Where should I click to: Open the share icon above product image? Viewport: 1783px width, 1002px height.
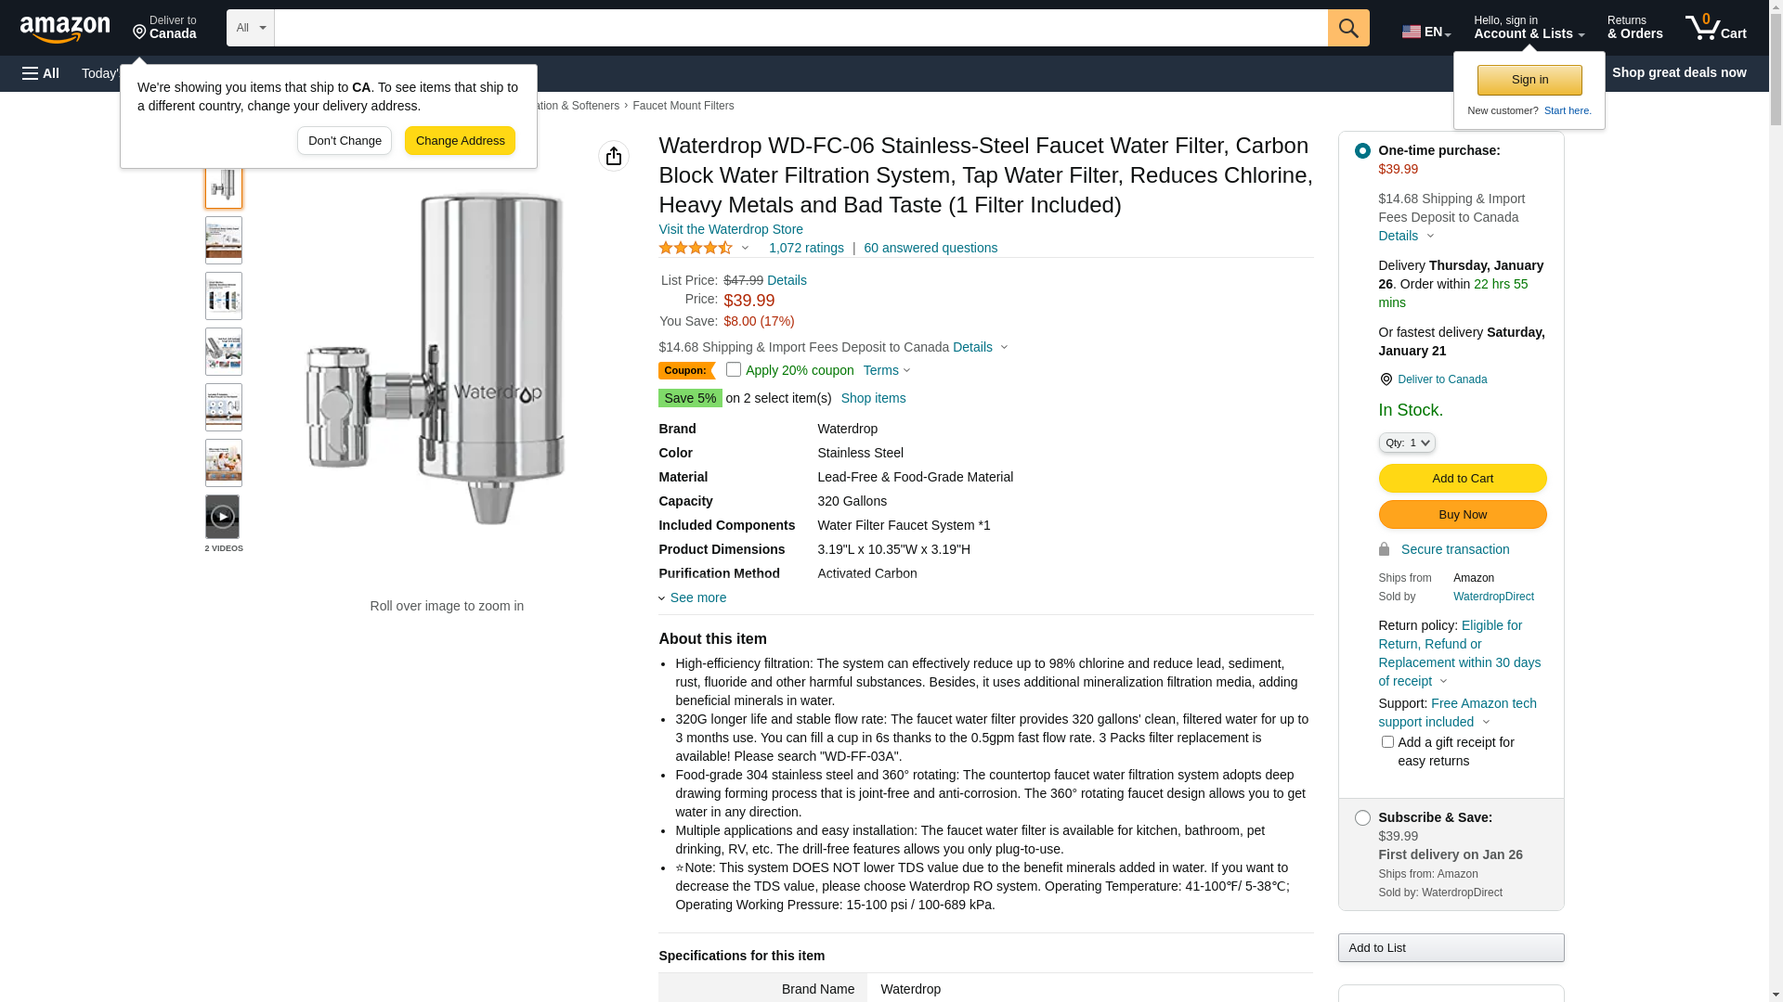coord(614,156)
